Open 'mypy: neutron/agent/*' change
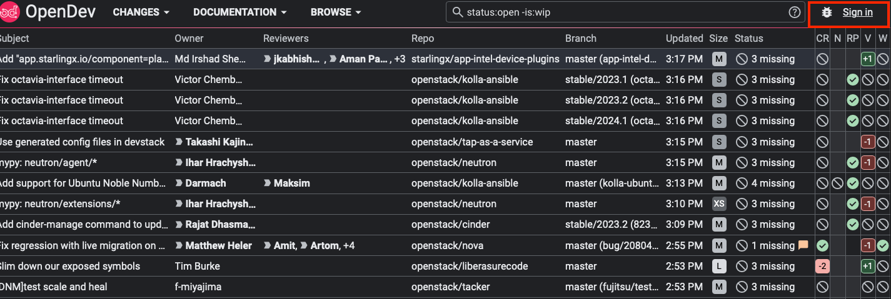The image size is (891, 299). pyautogui.click(x=48, y=163)
